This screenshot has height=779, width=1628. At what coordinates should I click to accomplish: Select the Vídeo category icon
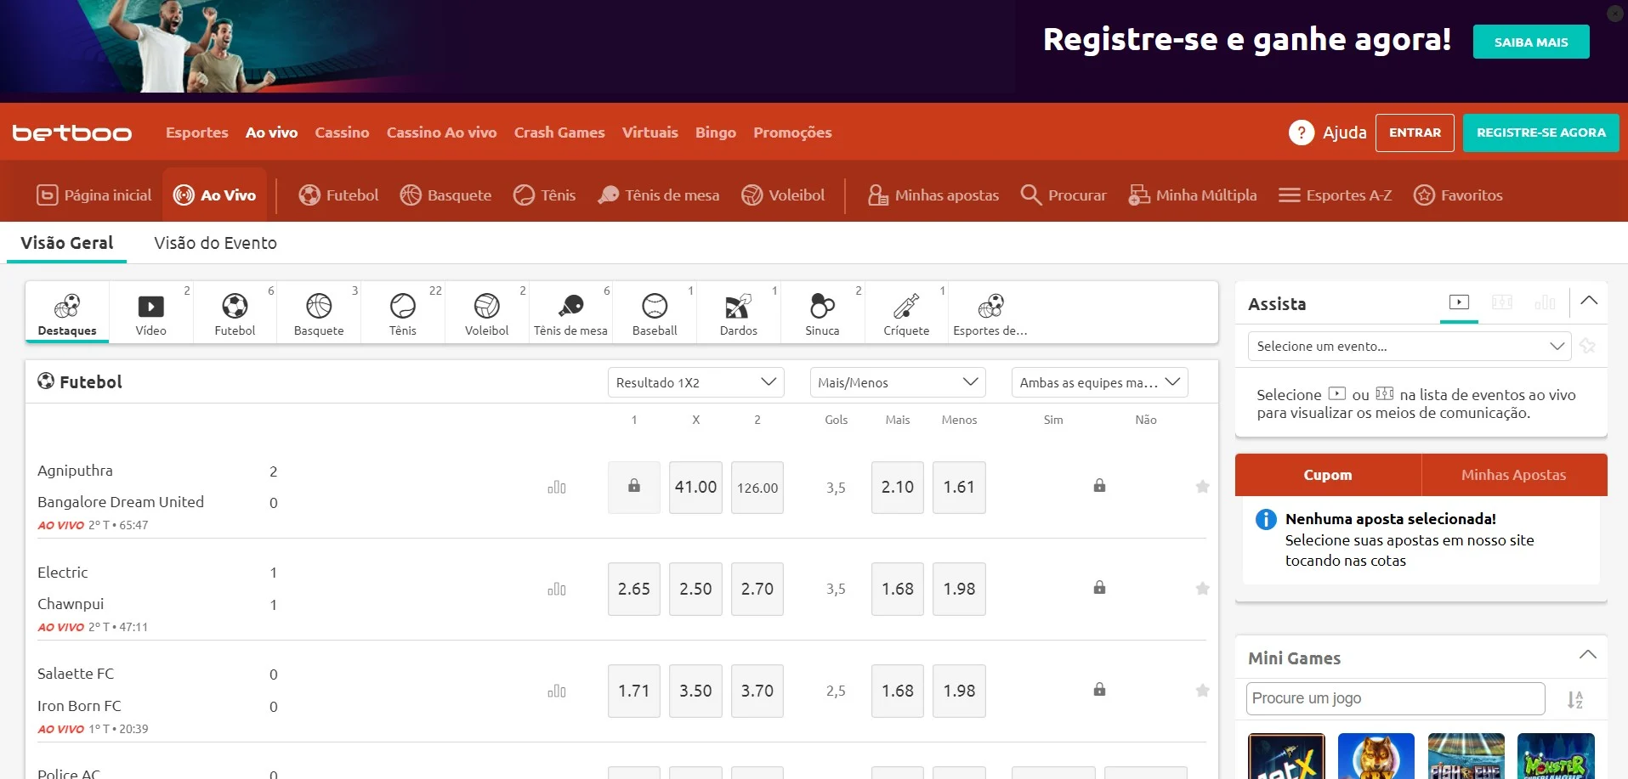pos(151,313)
